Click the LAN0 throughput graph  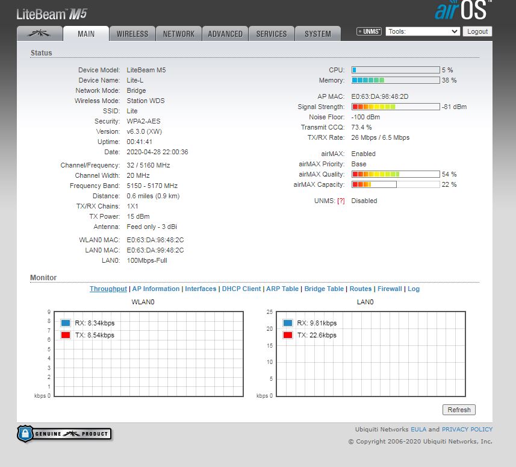(x=370, y=354)
